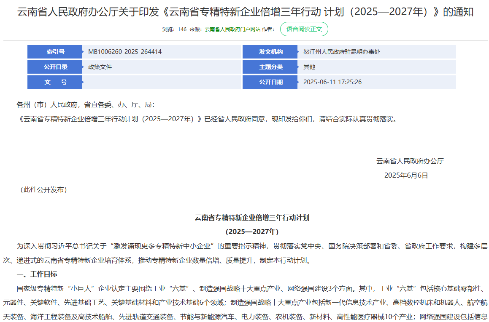Click the bold 云南省专精特新企业倍增三年行动计划 heading
The image size is (489, 322).
[252, 218]
